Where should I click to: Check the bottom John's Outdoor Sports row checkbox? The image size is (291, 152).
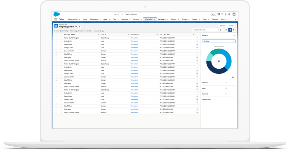click(61, 113)
